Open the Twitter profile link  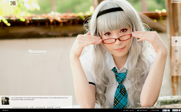coord(58,107)
